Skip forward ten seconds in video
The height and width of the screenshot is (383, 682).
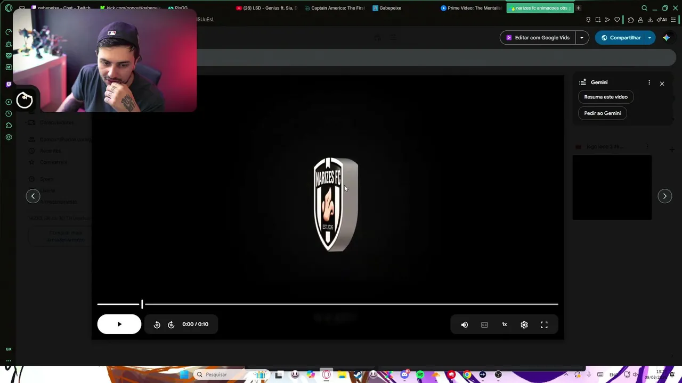(171, 324)
